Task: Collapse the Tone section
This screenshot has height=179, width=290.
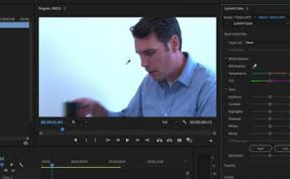Action: click(x=226, y=89)
